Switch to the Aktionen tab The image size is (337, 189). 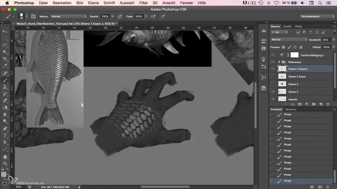pos(291,109)
